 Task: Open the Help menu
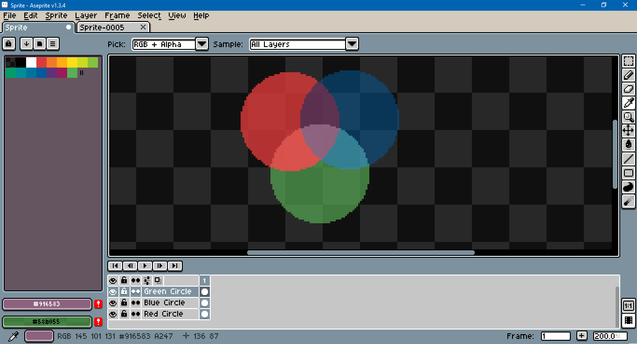coord(201,15)
